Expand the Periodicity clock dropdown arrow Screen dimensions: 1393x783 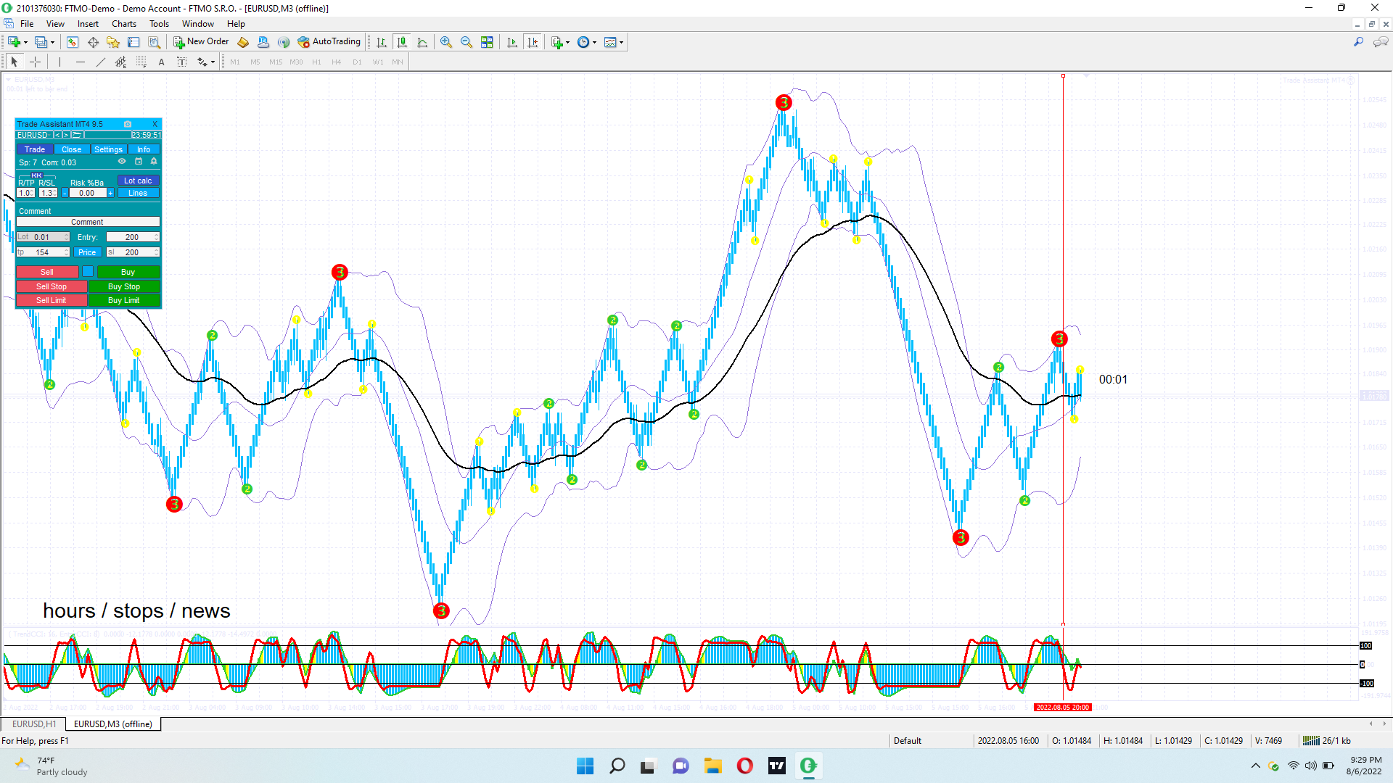point(595,42)
